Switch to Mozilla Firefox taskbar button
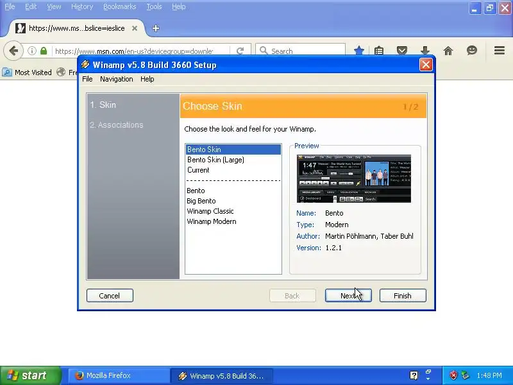The image size is (513, 385). [118, 375]
